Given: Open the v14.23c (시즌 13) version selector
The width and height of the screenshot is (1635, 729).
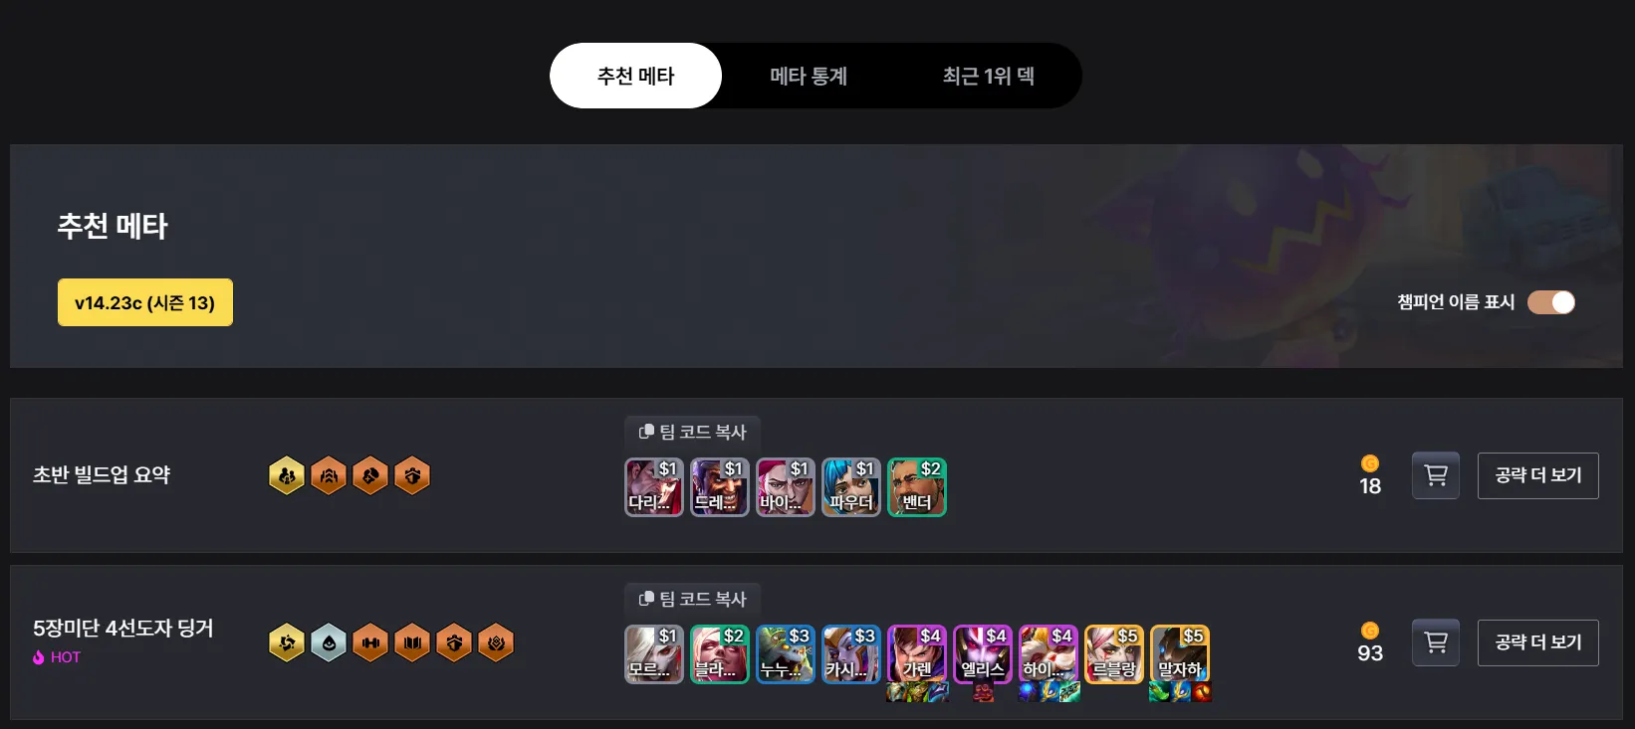Looking at the screenshot, I should pos(145,302).
